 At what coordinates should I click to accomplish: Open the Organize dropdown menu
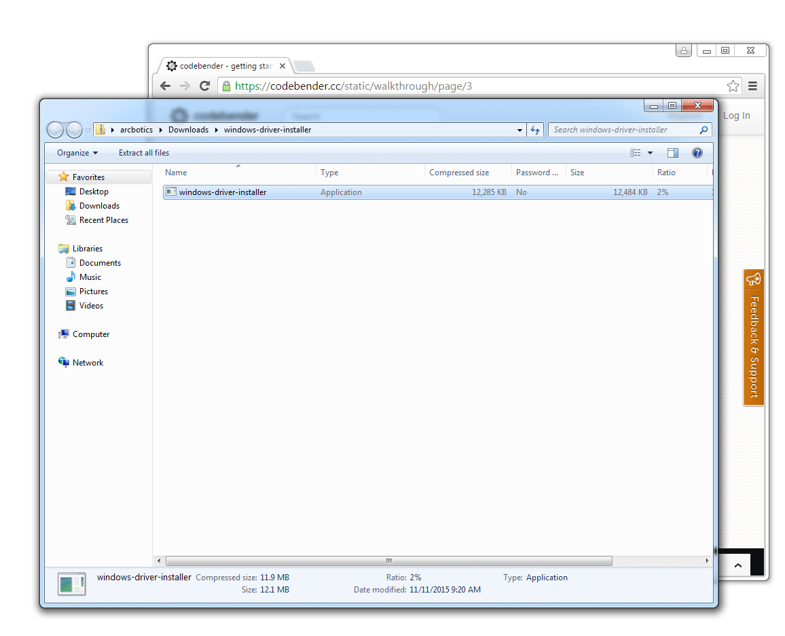click(77, 153)
